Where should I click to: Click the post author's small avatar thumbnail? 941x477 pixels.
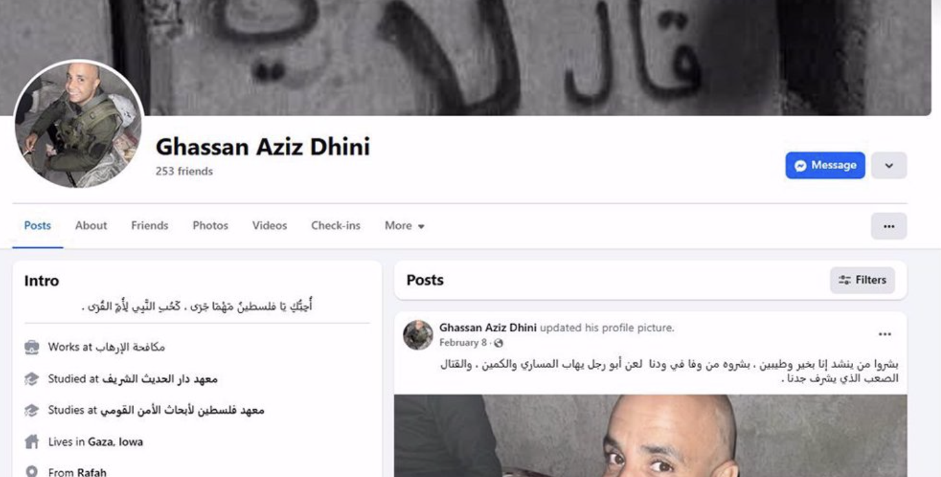(x=418, y=335)
